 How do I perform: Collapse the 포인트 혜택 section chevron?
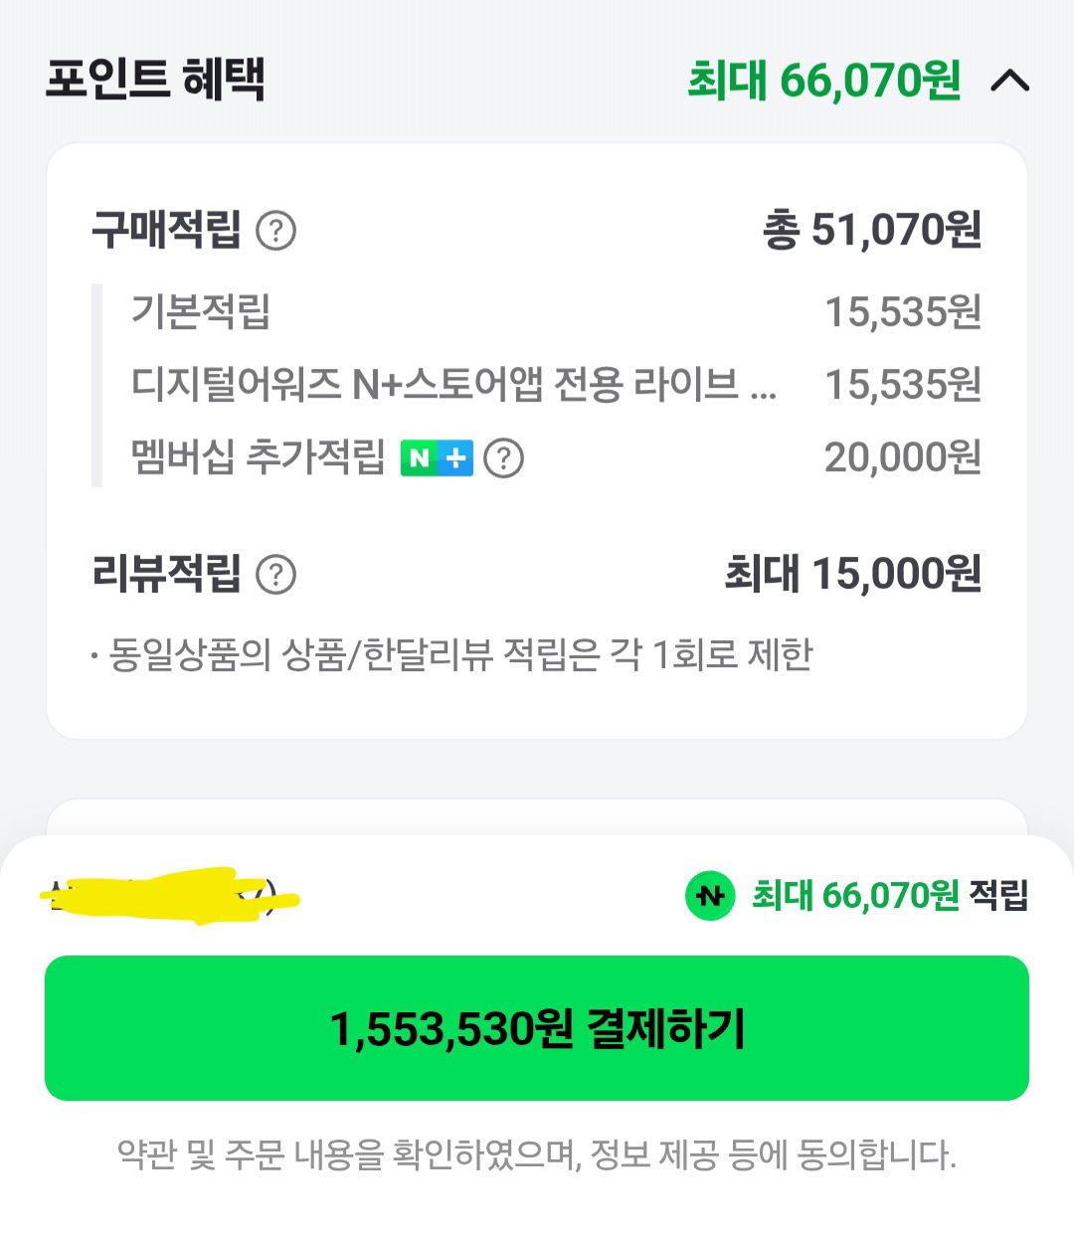point(1009,80)
